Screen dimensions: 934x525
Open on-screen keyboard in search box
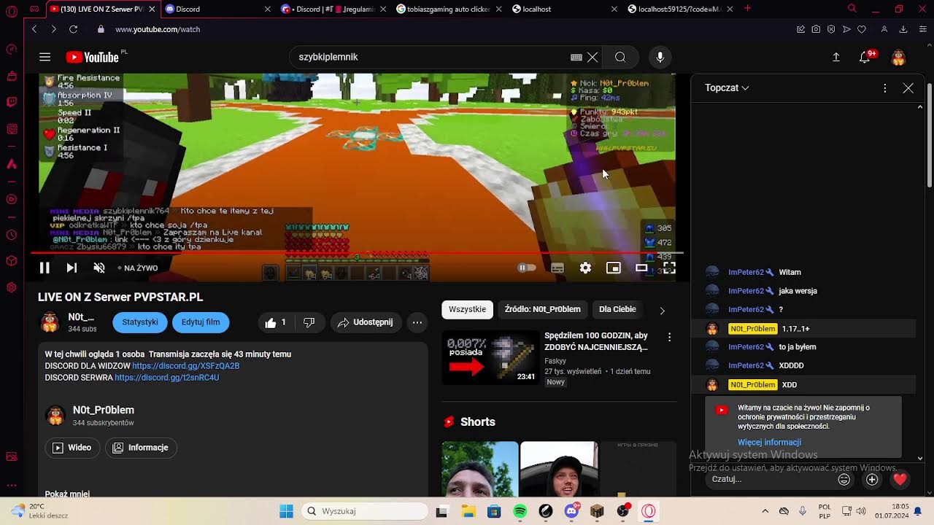576,57
